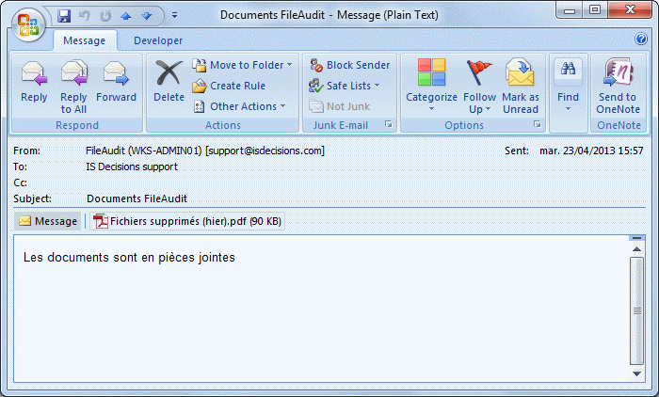Image resolution: width=659 pixels, height=397 pixels.
Task: Click Reply to All icon
Action: coord(73,87)
